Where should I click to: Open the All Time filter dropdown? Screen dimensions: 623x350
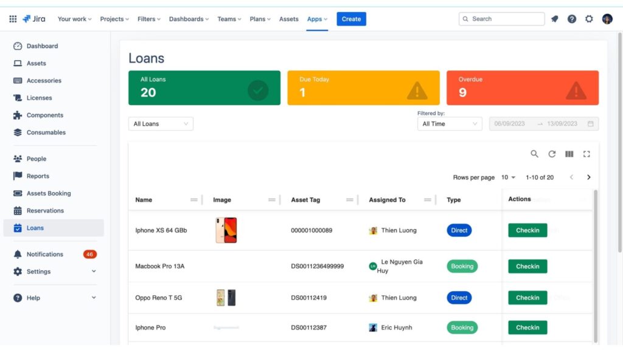[x=449, y=123]
